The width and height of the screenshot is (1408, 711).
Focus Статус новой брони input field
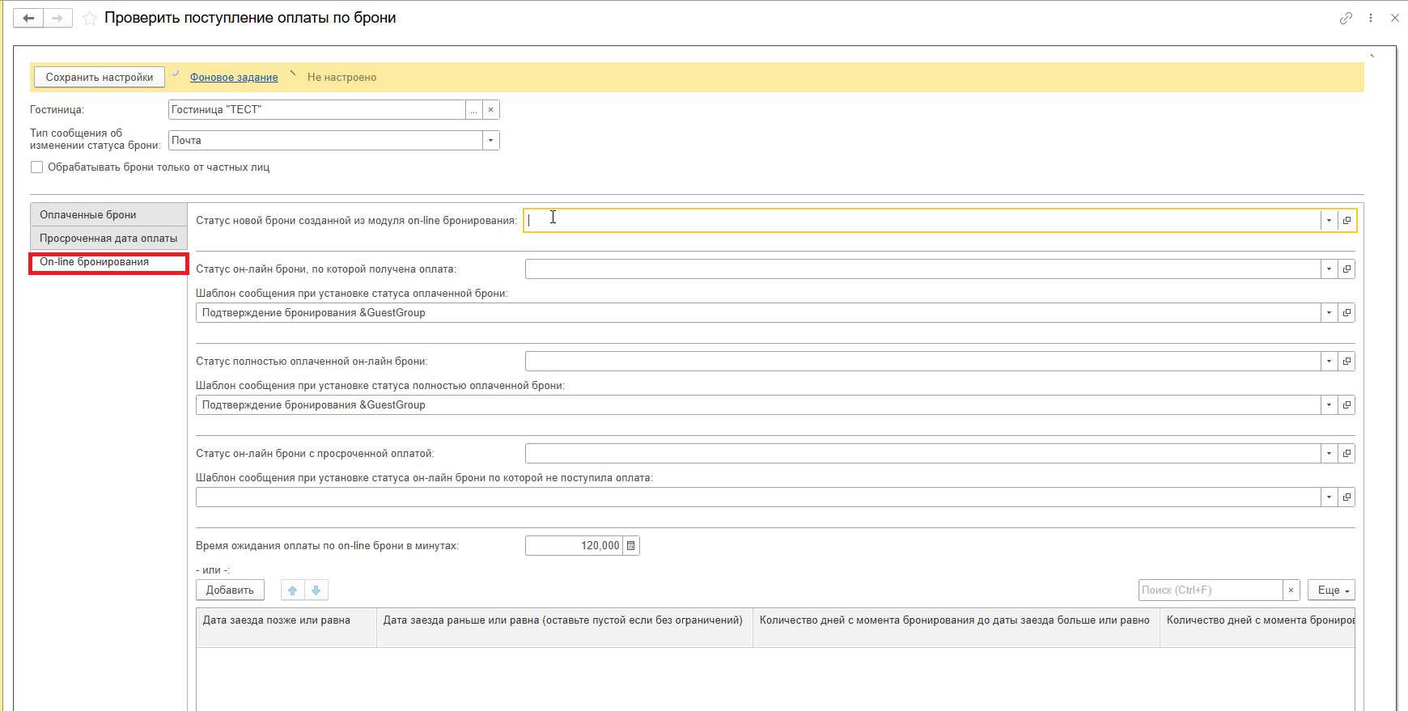(922, 220)
